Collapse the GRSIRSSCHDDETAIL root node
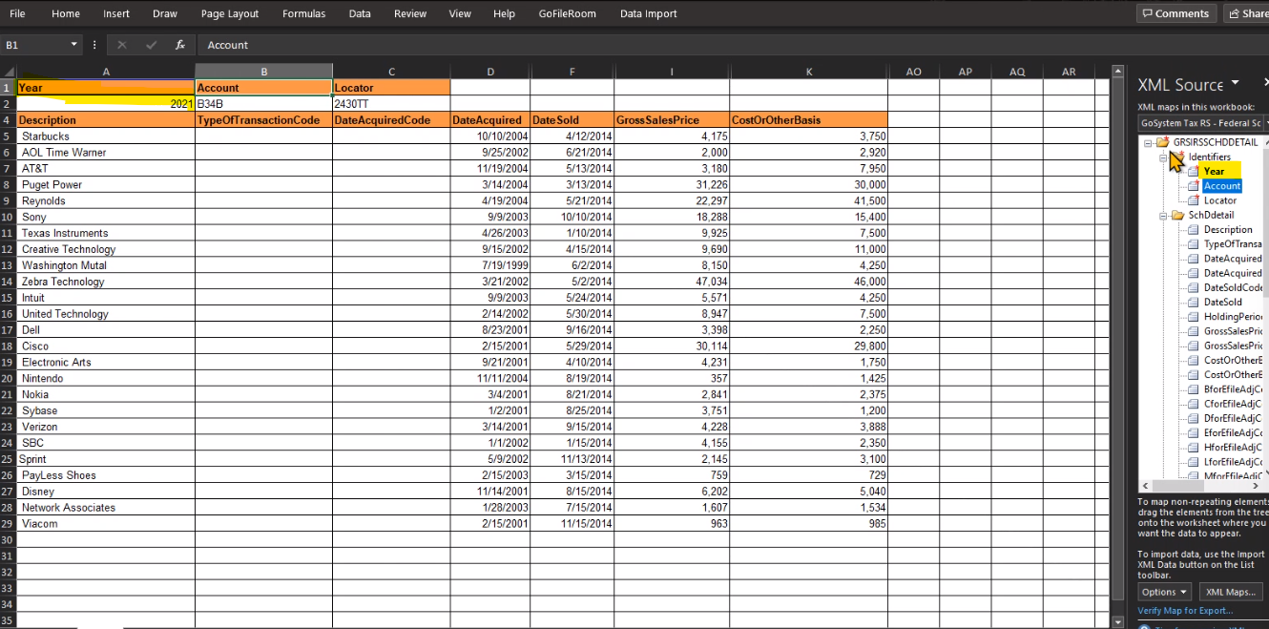The width and height of the screenshot is (1269, 629). 1149,142
